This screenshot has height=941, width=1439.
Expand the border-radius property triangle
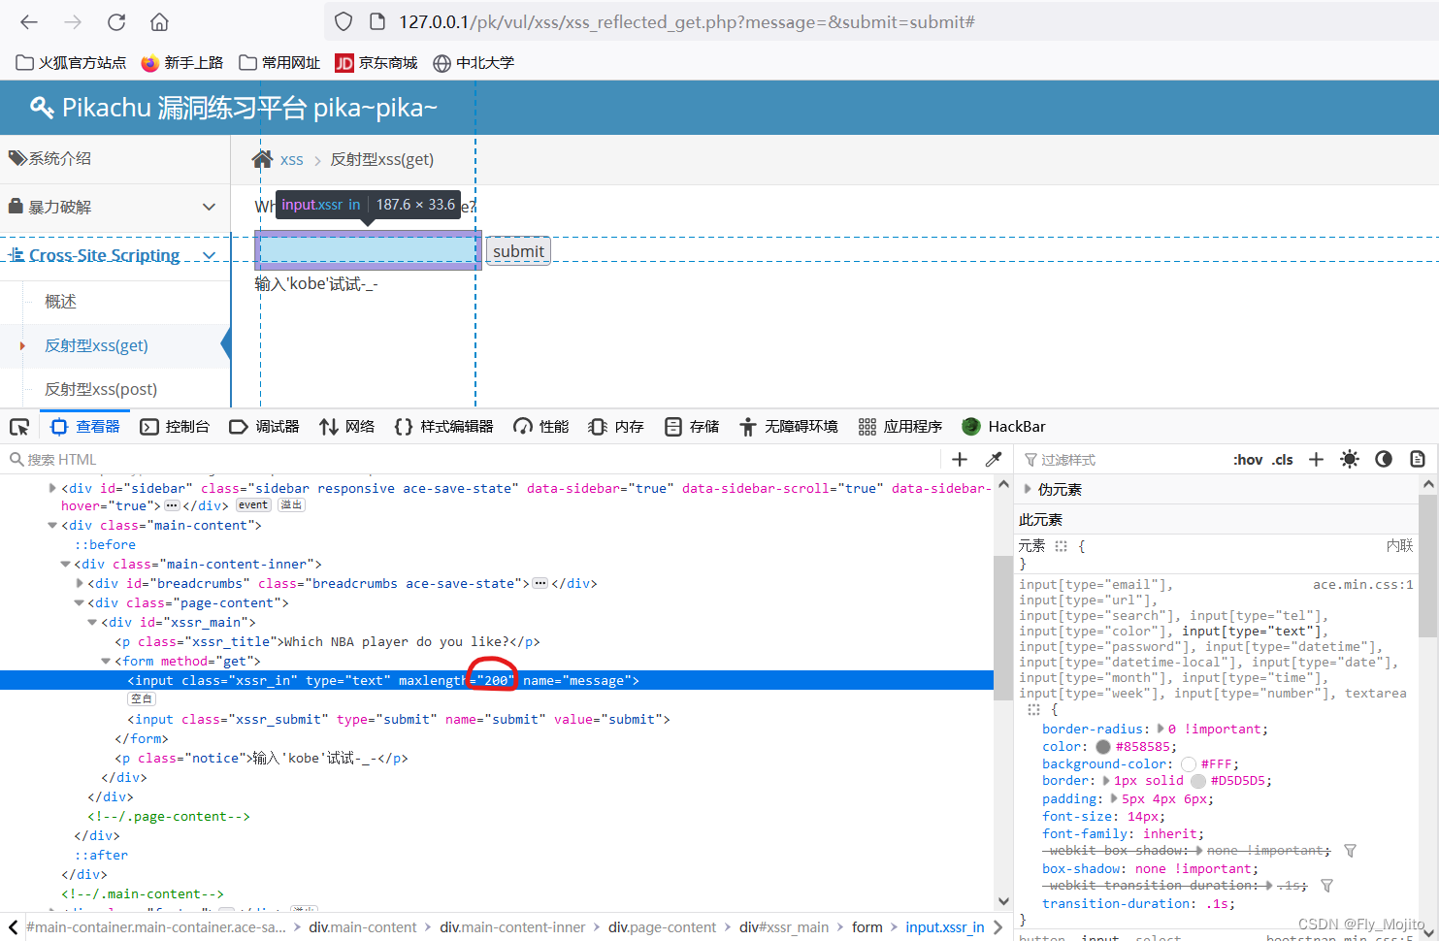pos(1161,729)
